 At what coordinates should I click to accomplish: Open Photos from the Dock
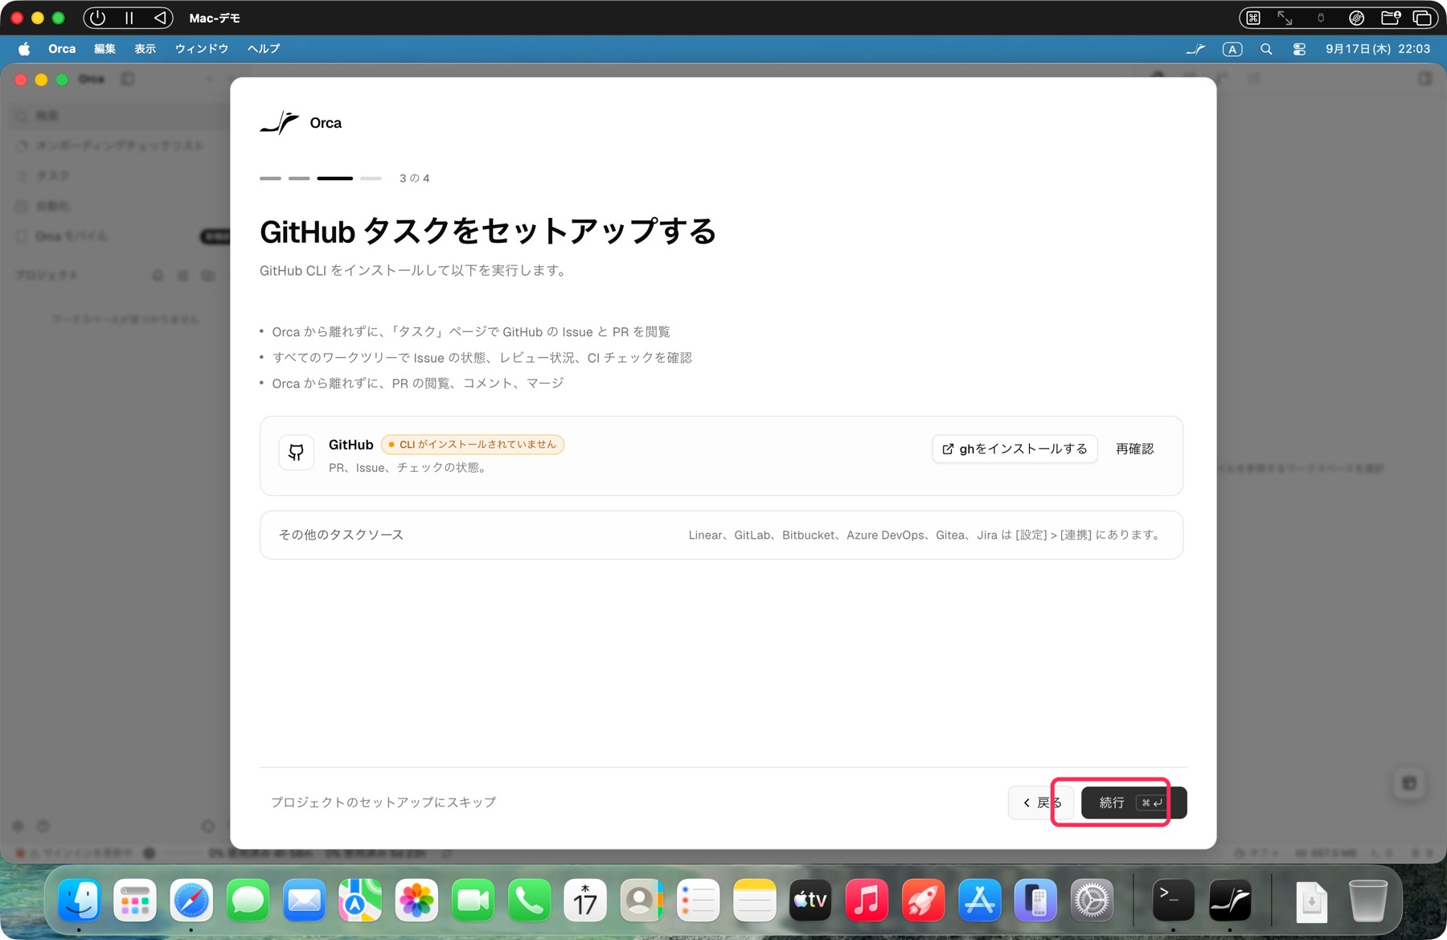(x=416, y=900)
